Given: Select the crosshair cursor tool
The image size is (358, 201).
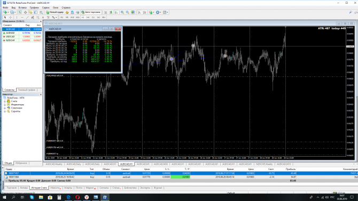Looking at the screenshot, I should 11,17.
